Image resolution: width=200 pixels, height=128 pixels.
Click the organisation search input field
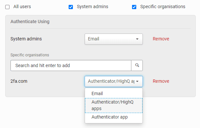coord(71,65)
